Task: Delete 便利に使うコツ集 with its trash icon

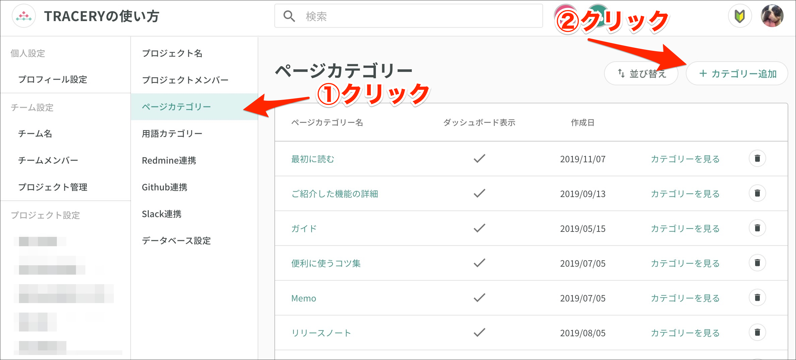Action: pyautogui.click(x=757, y=263)
